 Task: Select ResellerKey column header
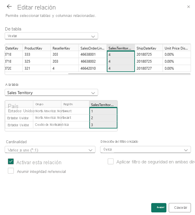click(64, 48)
